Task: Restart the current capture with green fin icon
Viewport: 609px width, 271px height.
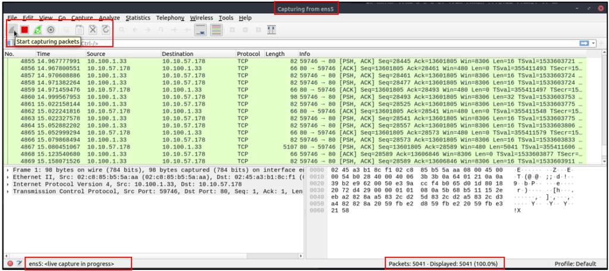Action: [x=37, y=30]
